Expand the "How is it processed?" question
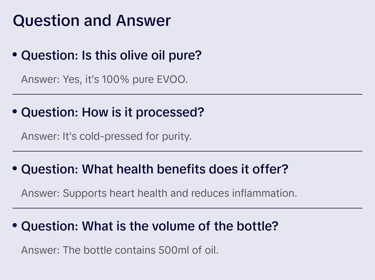 click(x=113, y=112)
